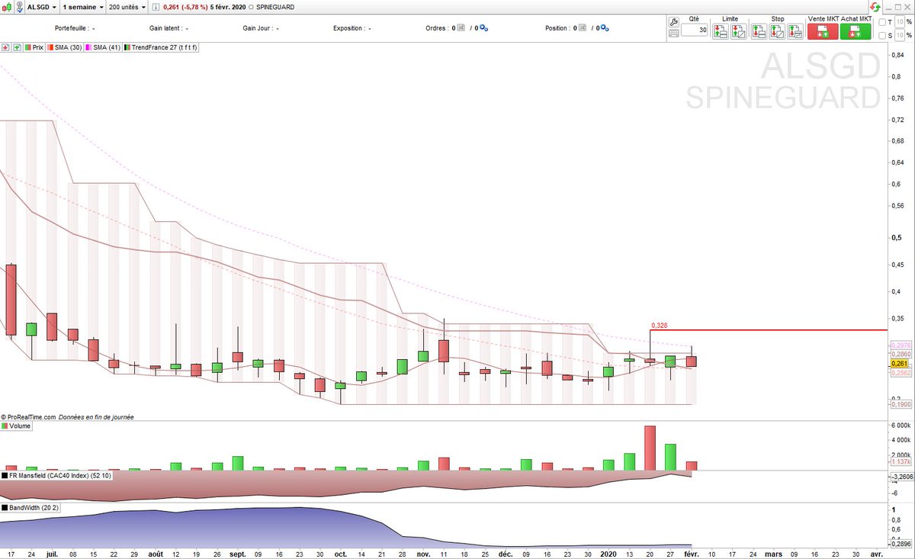Click the middle Stop order icon
This screenshot has width=915, height=559.
[x=777, y=31]
